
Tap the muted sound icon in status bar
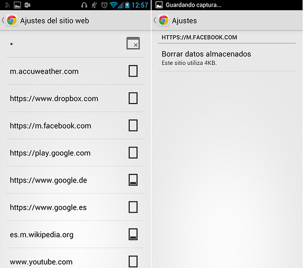94,5
